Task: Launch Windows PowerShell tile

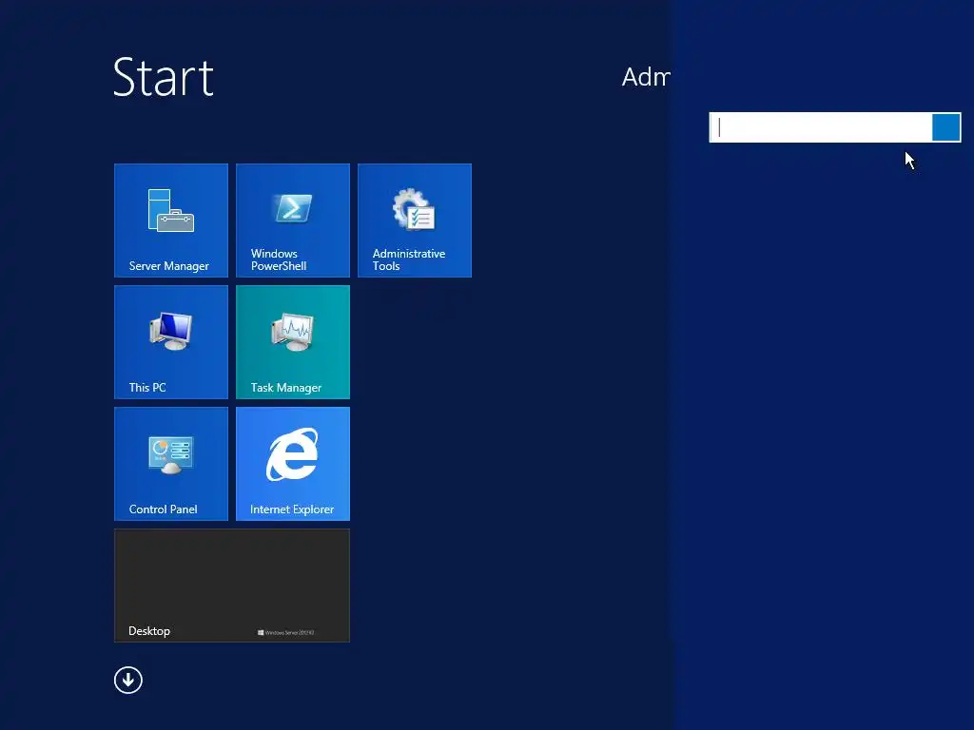Action: (x=293, y=221)
